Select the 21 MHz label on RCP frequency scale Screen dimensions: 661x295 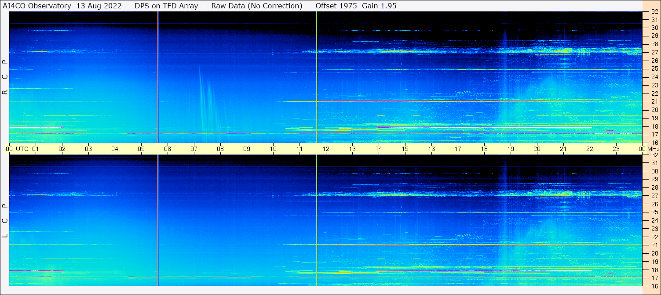point(654,101)
